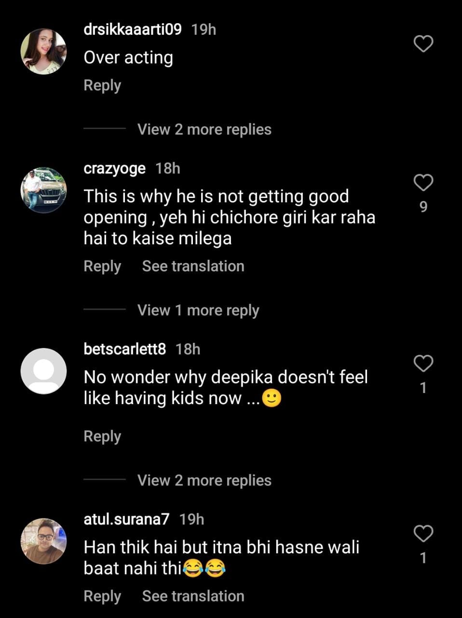This screenshot has width=462, height=618.
Task: Expand 'View 2 more replies' under betscarlett8
Action: (204, 480)
